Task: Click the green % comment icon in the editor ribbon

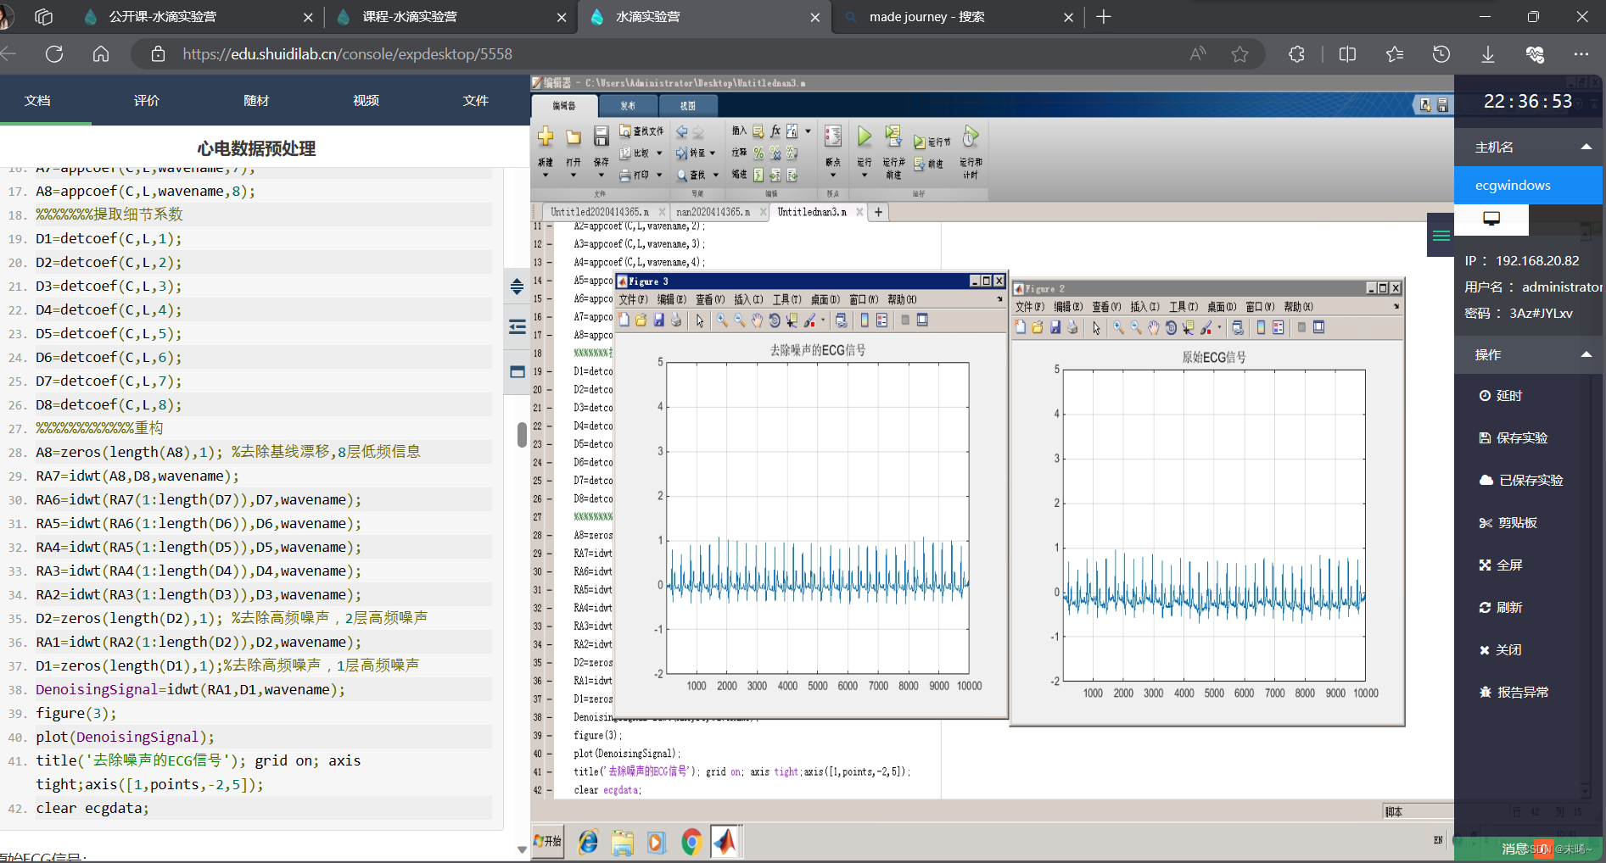Action: [x=758, y=153]
